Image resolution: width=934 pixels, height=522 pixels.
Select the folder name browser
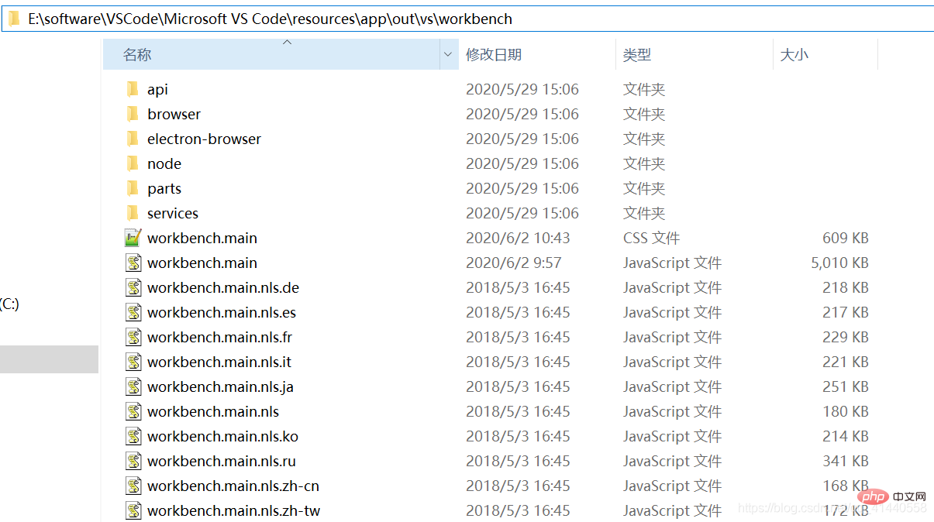(174, 114)
